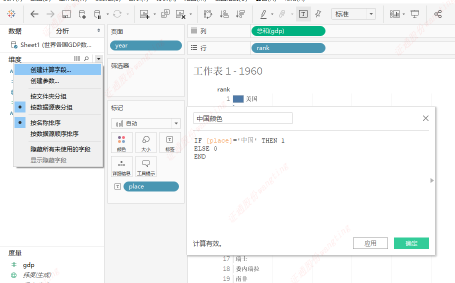Image resolution: width=455 pixels, height=283 pixels.
Task: Click the group members paperclip icon
Action: tap(282, 14)
